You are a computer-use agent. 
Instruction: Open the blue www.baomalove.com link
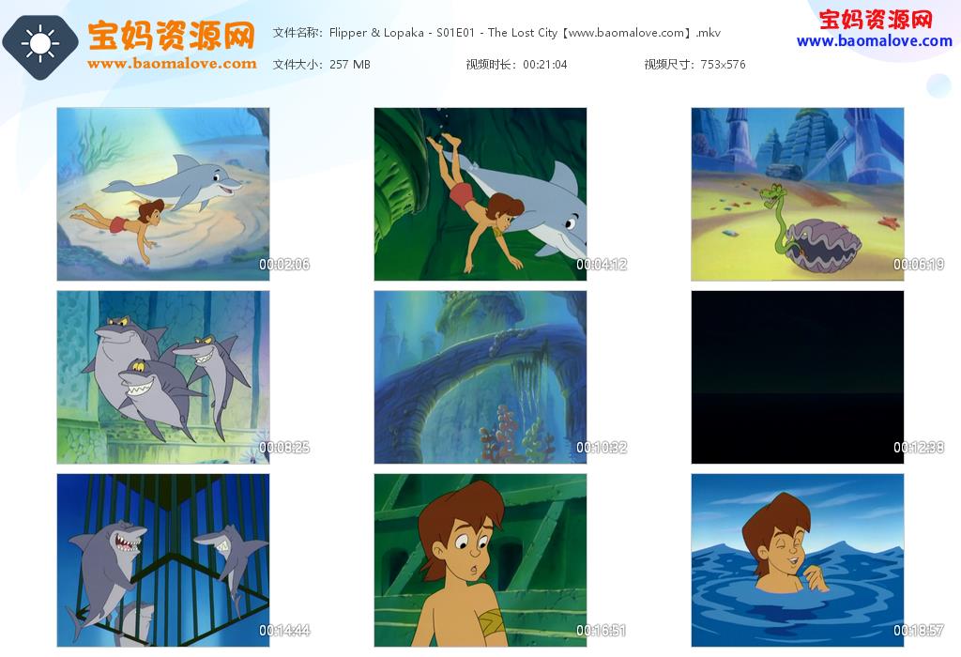(x=875, y=41)
